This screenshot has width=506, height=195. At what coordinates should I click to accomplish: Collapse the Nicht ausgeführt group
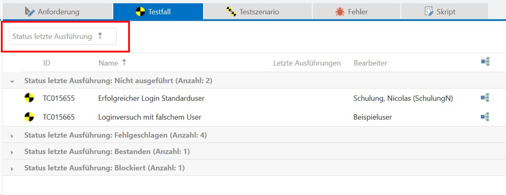click(x=12, y=81)
